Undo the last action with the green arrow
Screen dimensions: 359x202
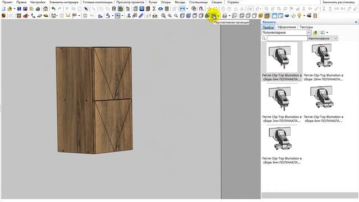click(53, 9)
